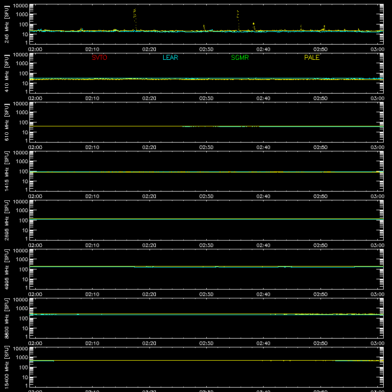
Task: Select the 410 MHz [SFU] axis title
Action: [6, 73]
